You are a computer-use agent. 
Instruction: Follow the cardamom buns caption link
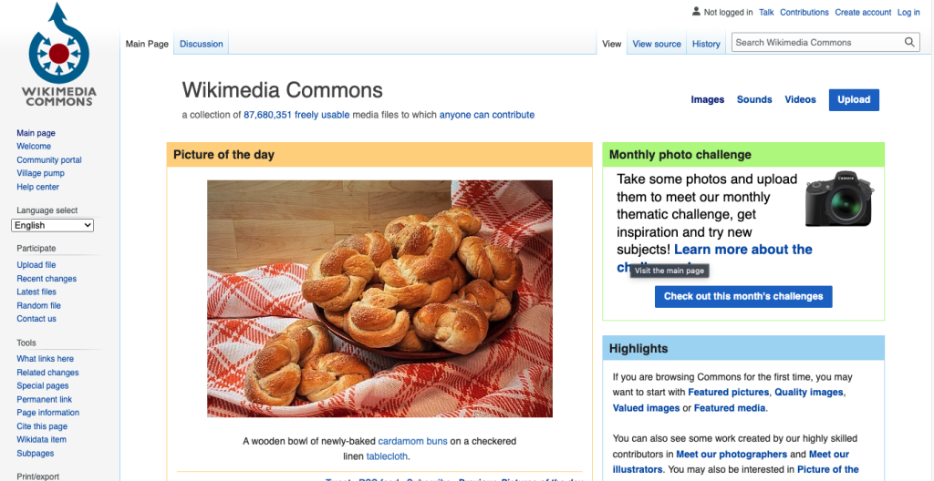click(x=412, y=442)
